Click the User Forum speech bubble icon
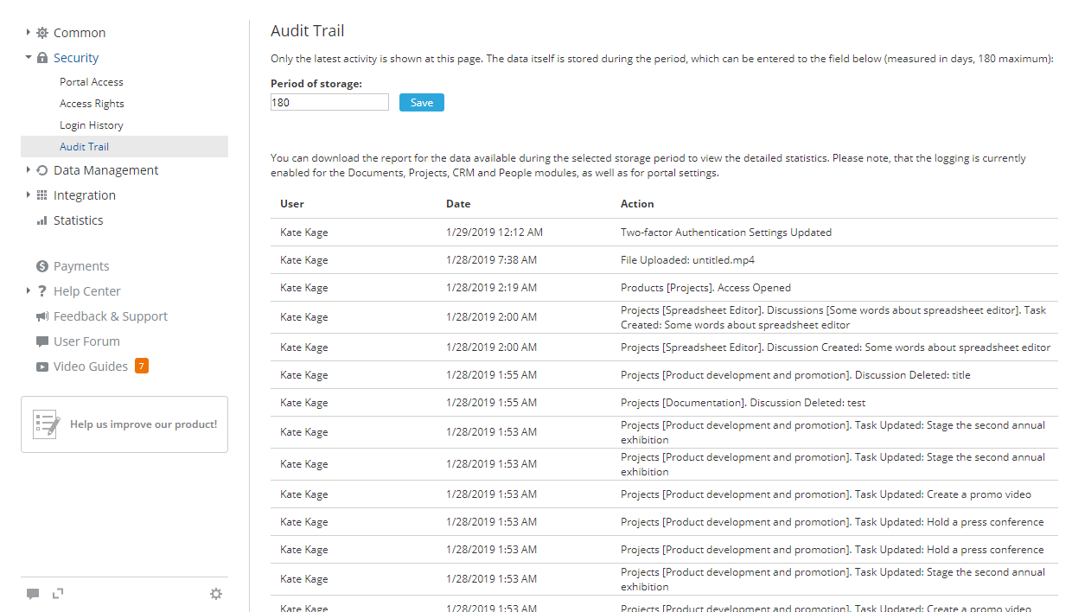This screenshot has width=1072, height=612. click(x=41, y=341)
